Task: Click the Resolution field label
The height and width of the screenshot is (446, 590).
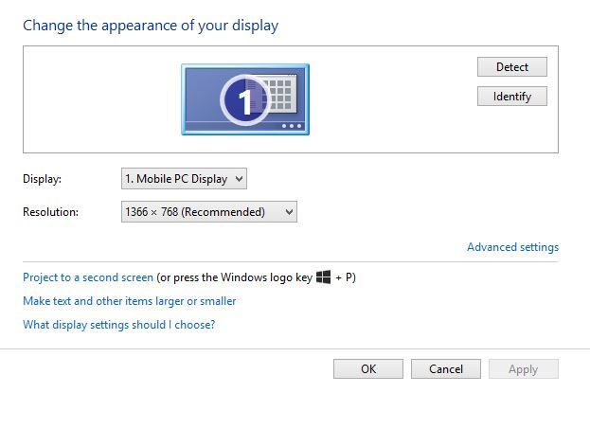Action: 50,212
